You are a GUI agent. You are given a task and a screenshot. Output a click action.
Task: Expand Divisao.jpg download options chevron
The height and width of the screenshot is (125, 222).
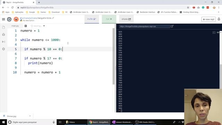point(30,116)
